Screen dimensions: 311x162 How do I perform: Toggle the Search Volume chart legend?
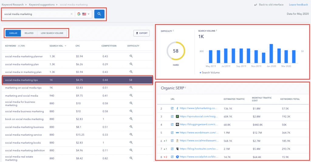(x=210, y=73)
